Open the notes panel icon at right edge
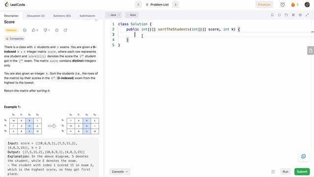The width and height of the screenshot is (314, 177). 311,51
